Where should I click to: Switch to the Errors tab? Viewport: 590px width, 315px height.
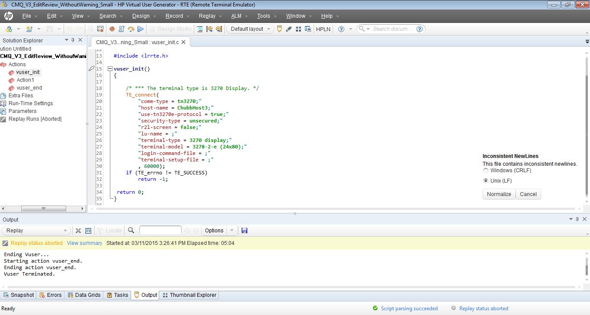point(51,295)
